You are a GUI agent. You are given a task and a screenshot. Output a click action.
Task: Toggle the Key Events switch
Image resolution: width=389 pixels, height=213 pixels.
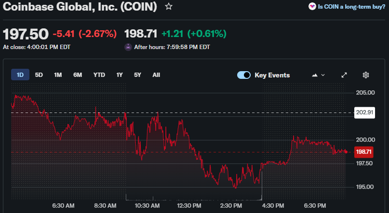click(x=244, y=75)
